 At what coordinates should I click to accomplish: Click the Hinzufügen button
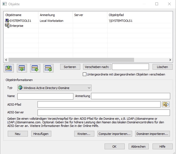coord(41,134)
